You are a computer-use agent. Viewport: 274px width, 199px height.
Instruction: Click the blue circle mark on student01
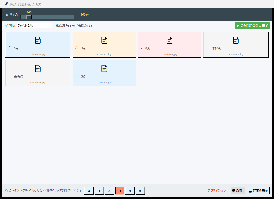click(x=9, y=48)
